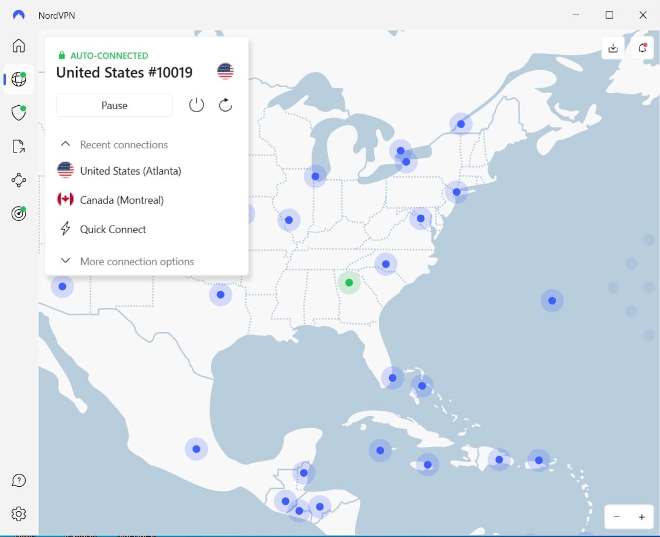Minimize the NordVPN window
This screenshot has width=660, height=537.
(x=576, y=15)
